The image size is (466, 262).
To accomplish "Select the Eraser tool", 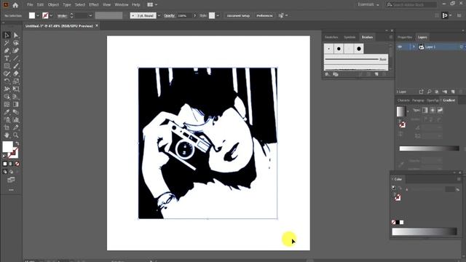I will [16, 74].
